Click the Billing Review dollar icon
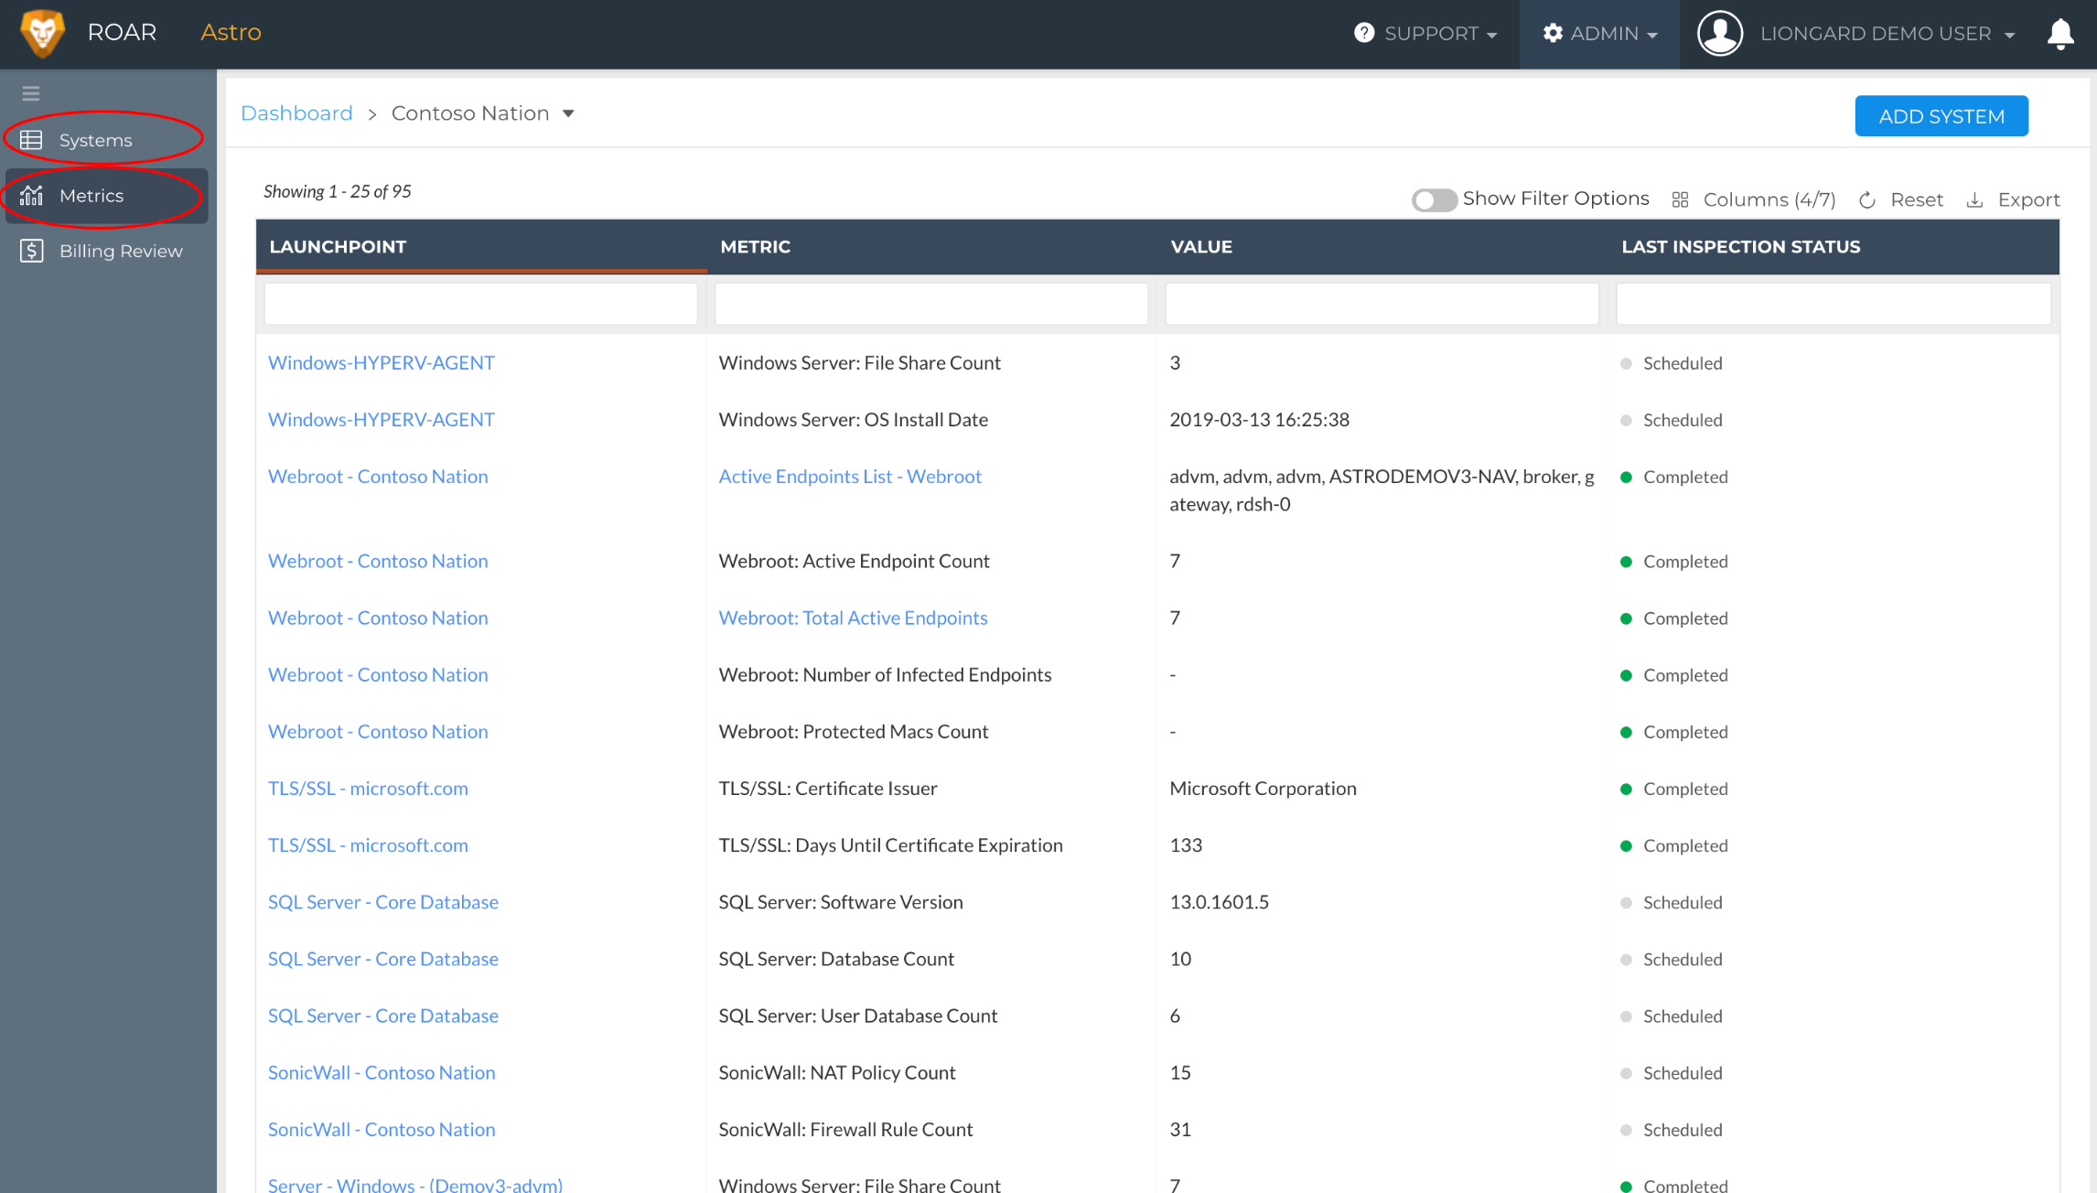 point(31,251)
